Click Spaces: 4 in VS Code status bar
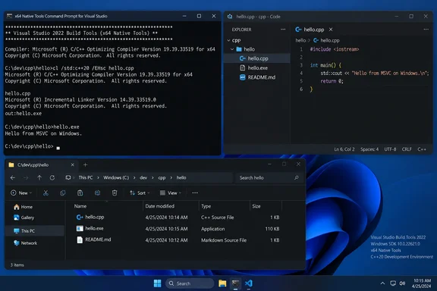 369,149
